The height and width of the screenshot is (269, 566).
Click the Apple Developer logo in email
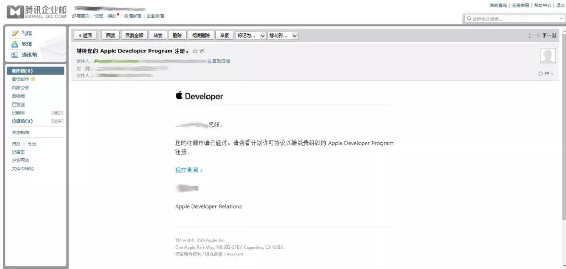tap(199, 96)
